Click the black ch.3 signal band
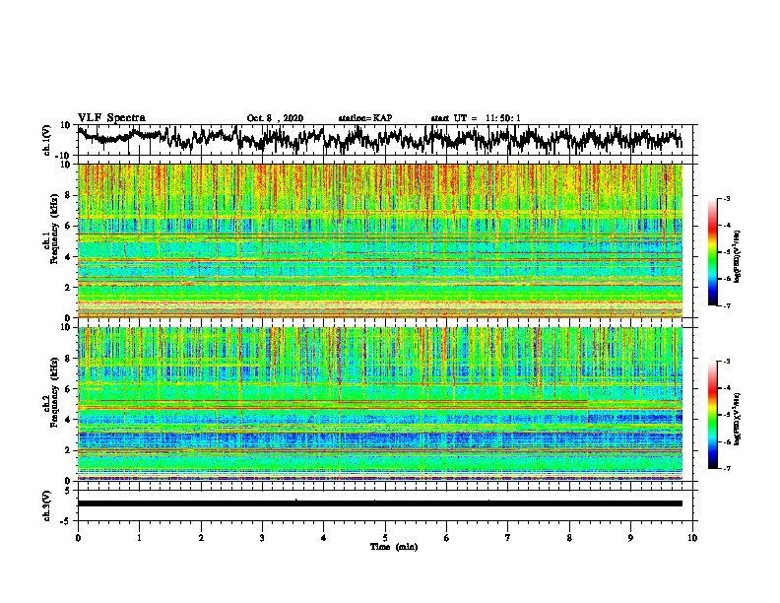This screenshot has height=603, width=780. click(380, 503)
